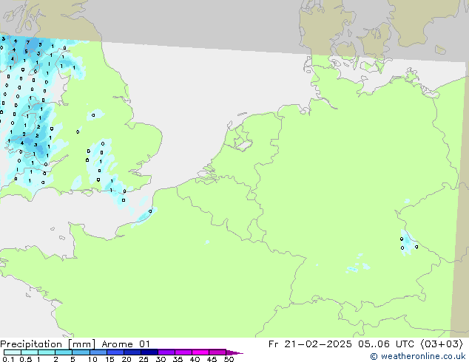
Task: Click the '50' legend label
Action: click(229, 359)
